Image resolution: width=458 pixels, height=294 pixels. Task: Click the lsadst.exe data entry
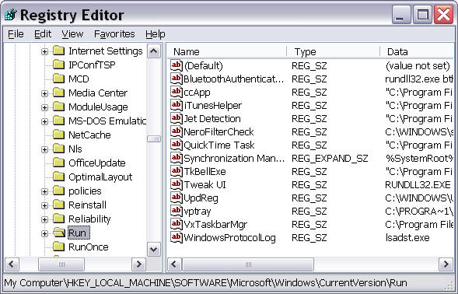tap(407, 237)
